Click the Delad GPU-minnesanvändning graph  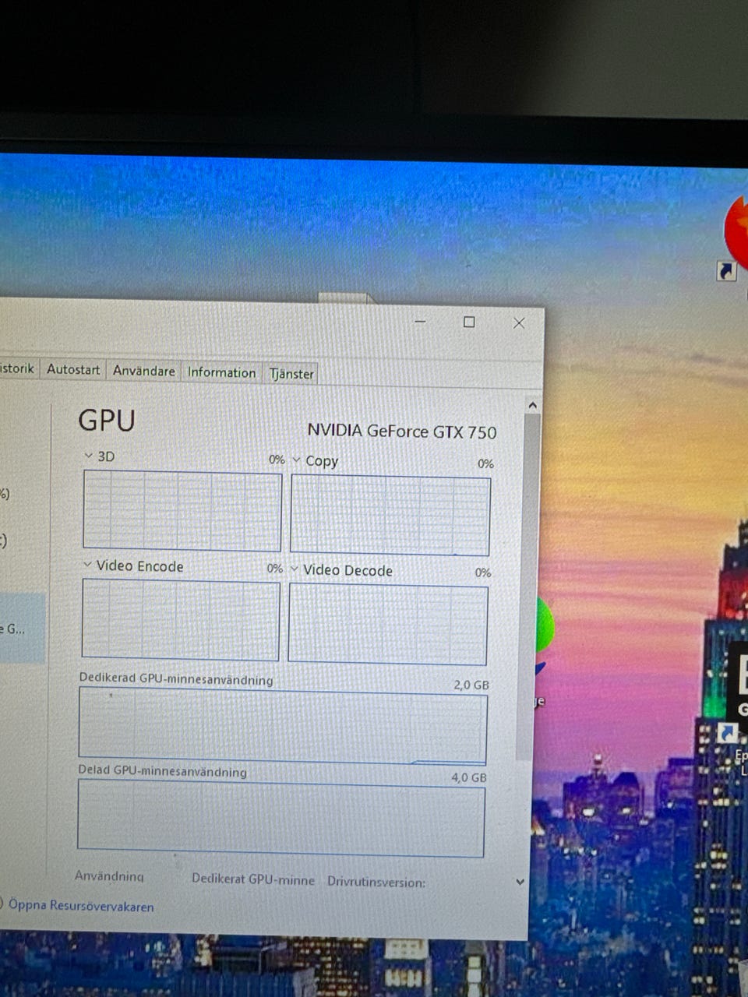(281, 819)
